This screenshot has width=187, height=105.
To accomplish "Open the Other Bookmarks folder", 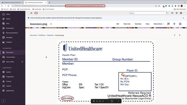I will tap(180, 9).
